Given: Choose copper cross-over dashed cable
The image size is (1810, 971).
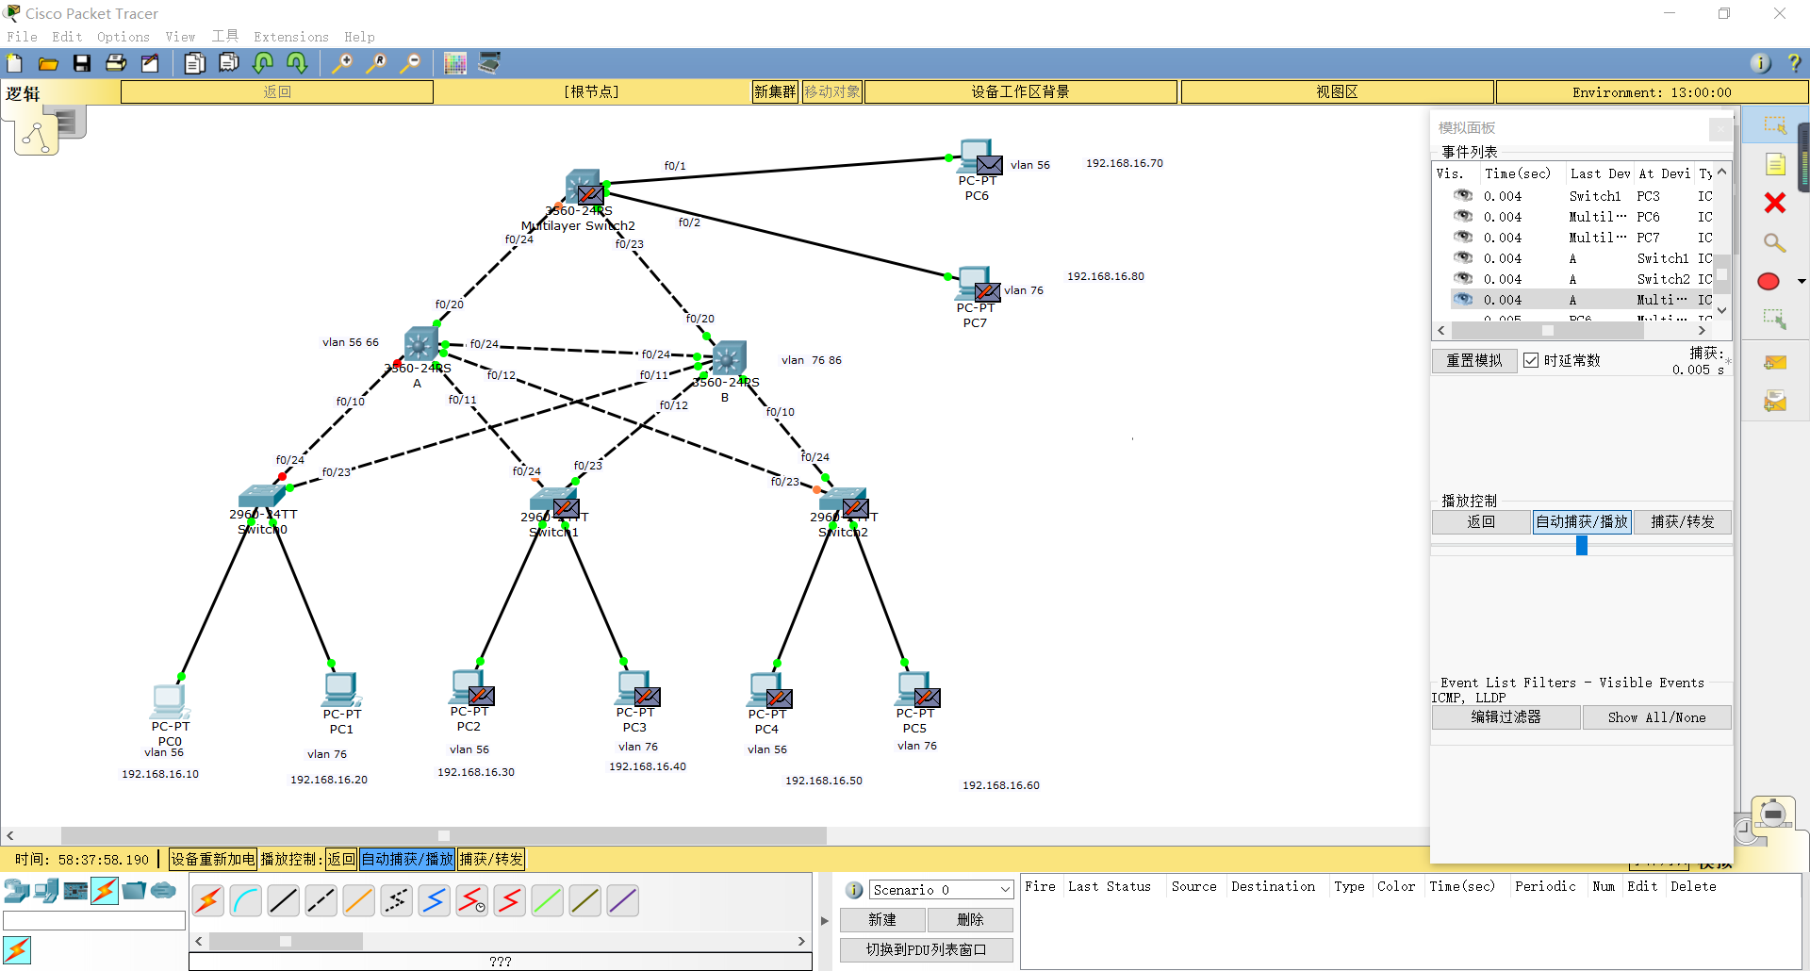Looking at the screenshot, I should pos(321,901).
